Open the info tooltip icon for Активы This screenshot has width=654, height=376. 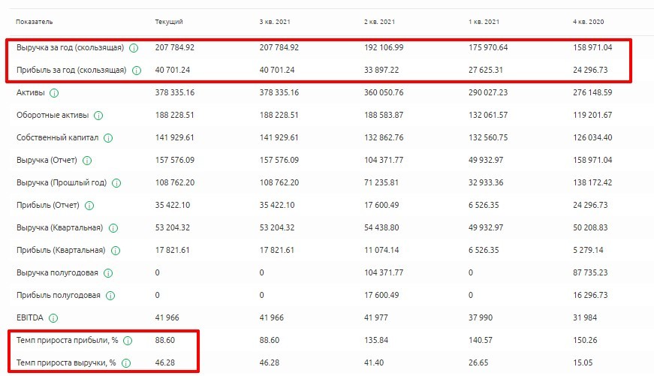pyautogui.click(x=54, y=93)
